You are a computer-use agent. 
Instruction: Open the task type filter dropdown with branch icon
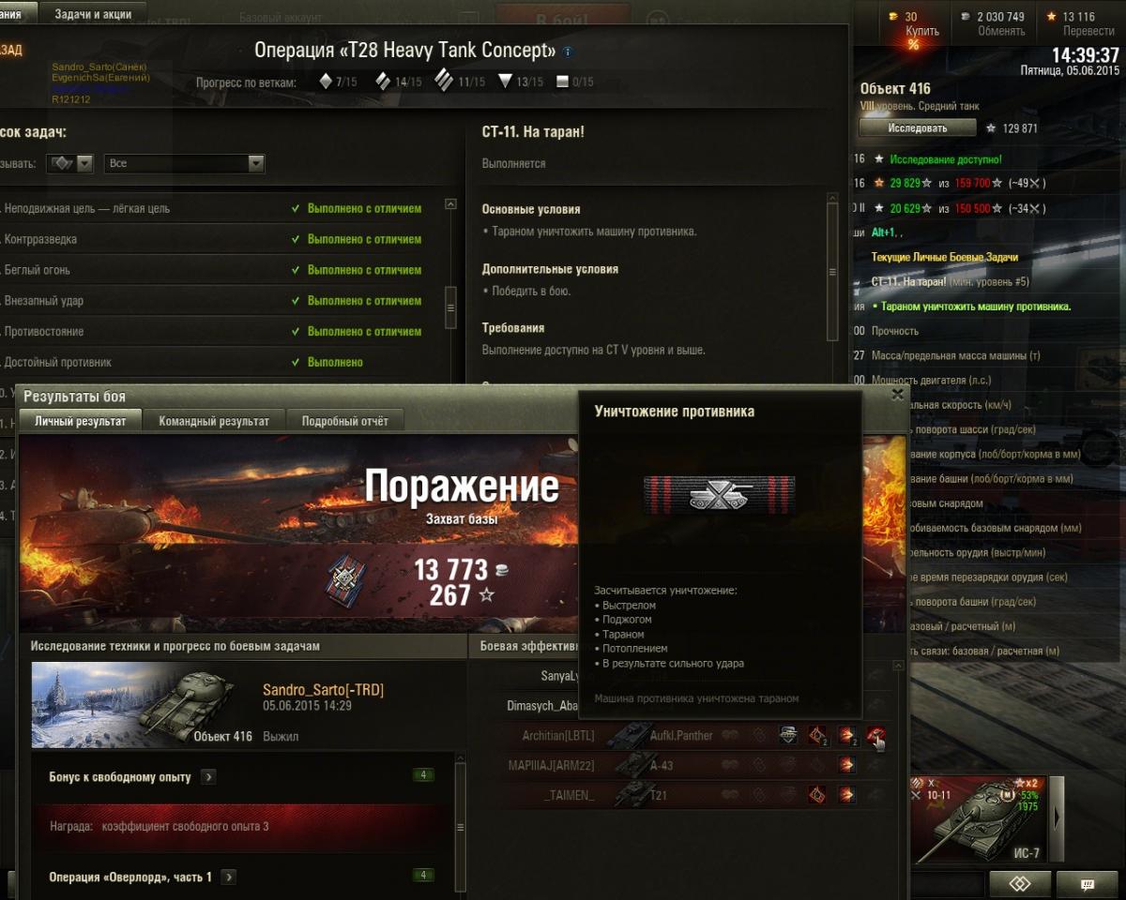(71, 163)
